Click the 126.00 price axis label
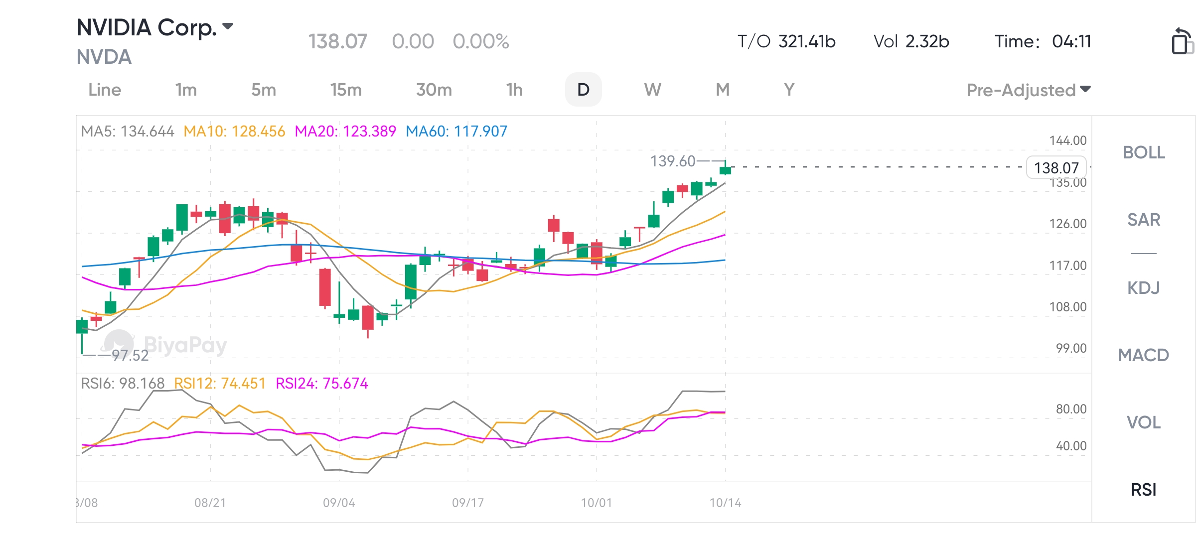The width and height of the screenshot is (1196, 538). [1068, 224]
